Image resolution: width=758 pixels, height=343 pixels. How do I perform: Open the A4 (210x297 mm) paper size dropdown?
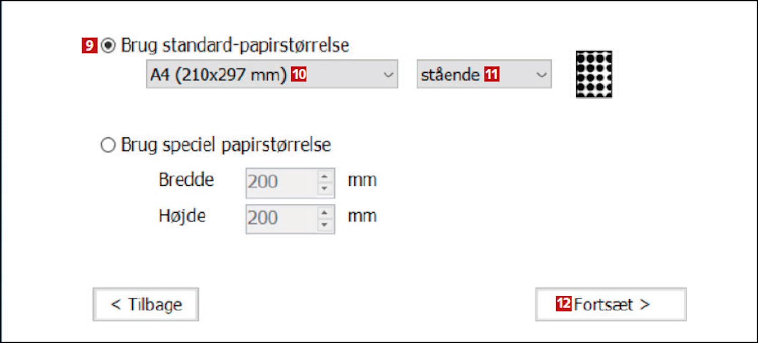tap(271, 74)
